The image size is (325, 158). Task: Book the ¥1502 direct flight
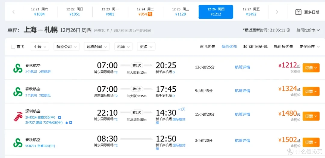pos(311,142)
